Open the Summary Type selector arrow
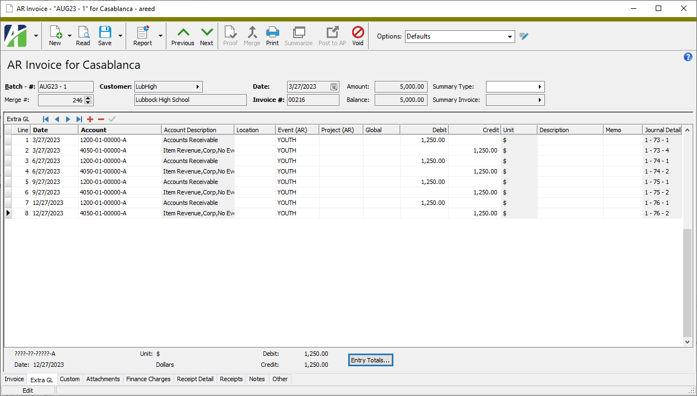Image resolution: width=697 pixels, height=396 pixels. pos(540,86)
